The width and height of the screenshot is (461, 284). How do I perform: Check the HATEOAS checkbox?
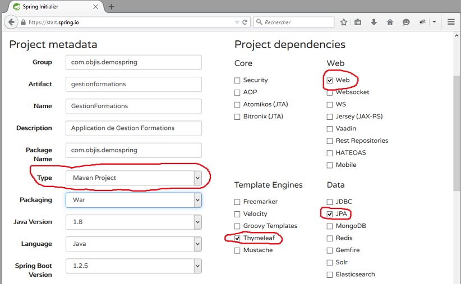pyautogui.click(x=330, y=153)
